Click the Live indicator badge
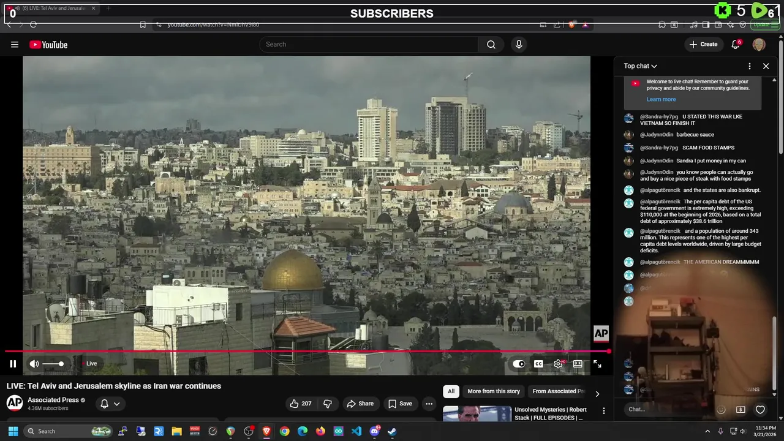 coord(89,364)
